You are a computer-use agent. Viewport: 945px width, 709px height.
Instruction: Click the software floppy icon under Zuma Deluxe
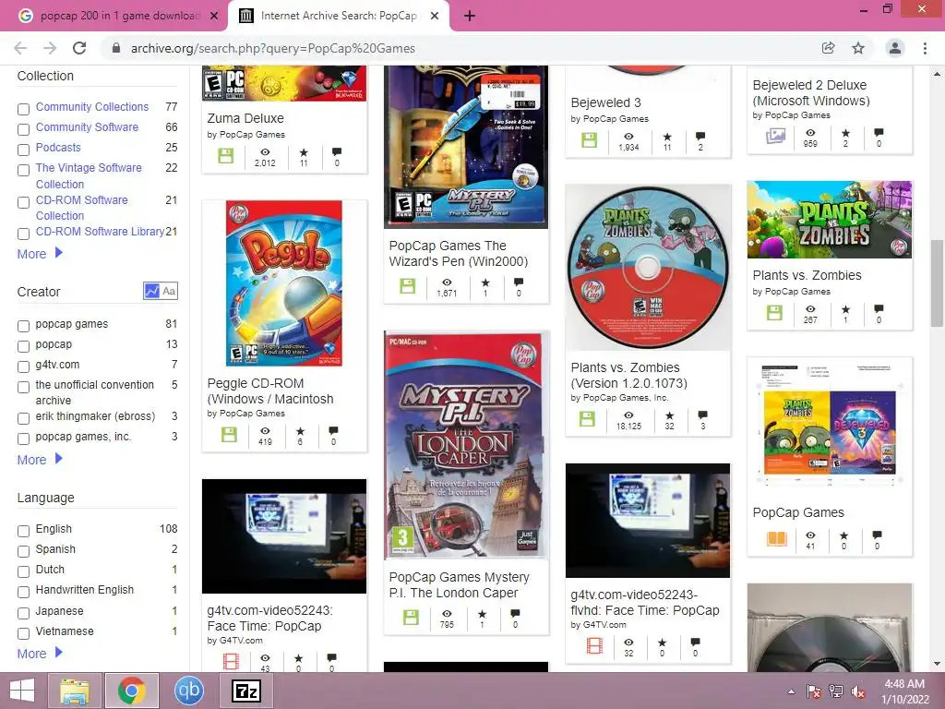225,156
